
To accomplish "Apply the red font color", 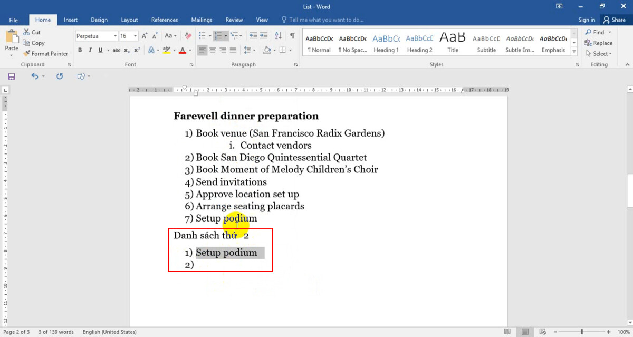I will (x=182, y=50).
